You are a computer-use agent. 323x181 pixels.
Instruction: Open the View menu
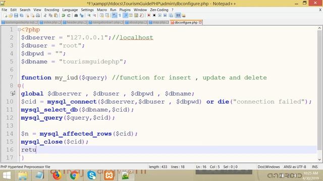pos(37,10)
